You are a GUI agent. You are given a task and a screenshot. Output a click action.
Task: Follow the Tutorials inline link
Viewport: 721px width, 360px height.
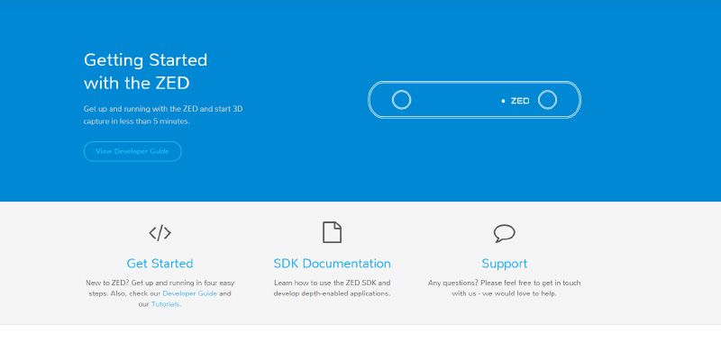tap(166, 304)
